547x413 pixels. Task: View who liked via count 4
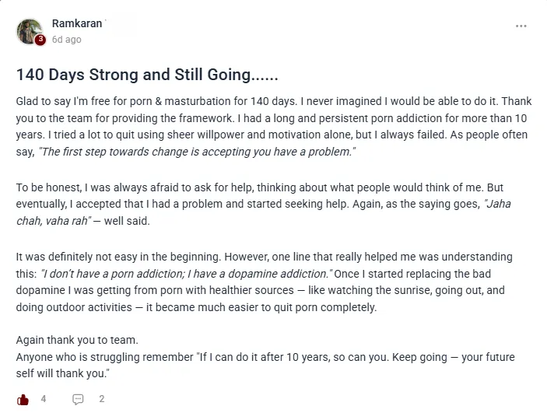click(x=44, y=399)
